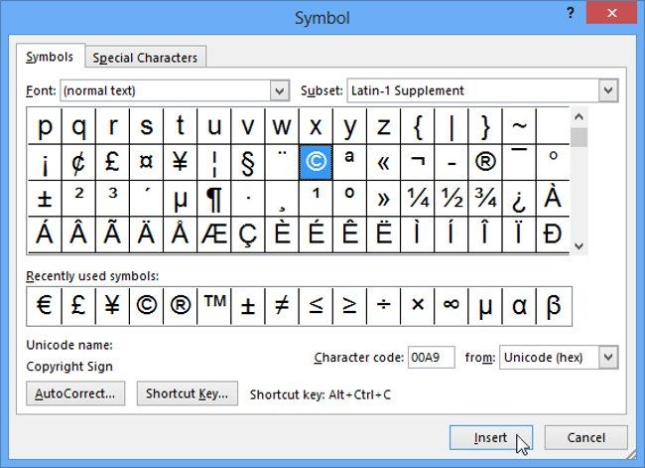Select the Ç cedilla character
Image resolution: width=645 pixels, height=468 pixels.
point(248,234)
